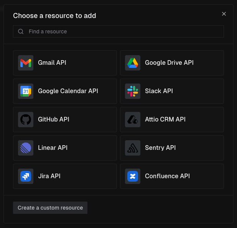
Task: Click the magnifier icon in search box
Action: pyautogui.click(x=21, y=31)
